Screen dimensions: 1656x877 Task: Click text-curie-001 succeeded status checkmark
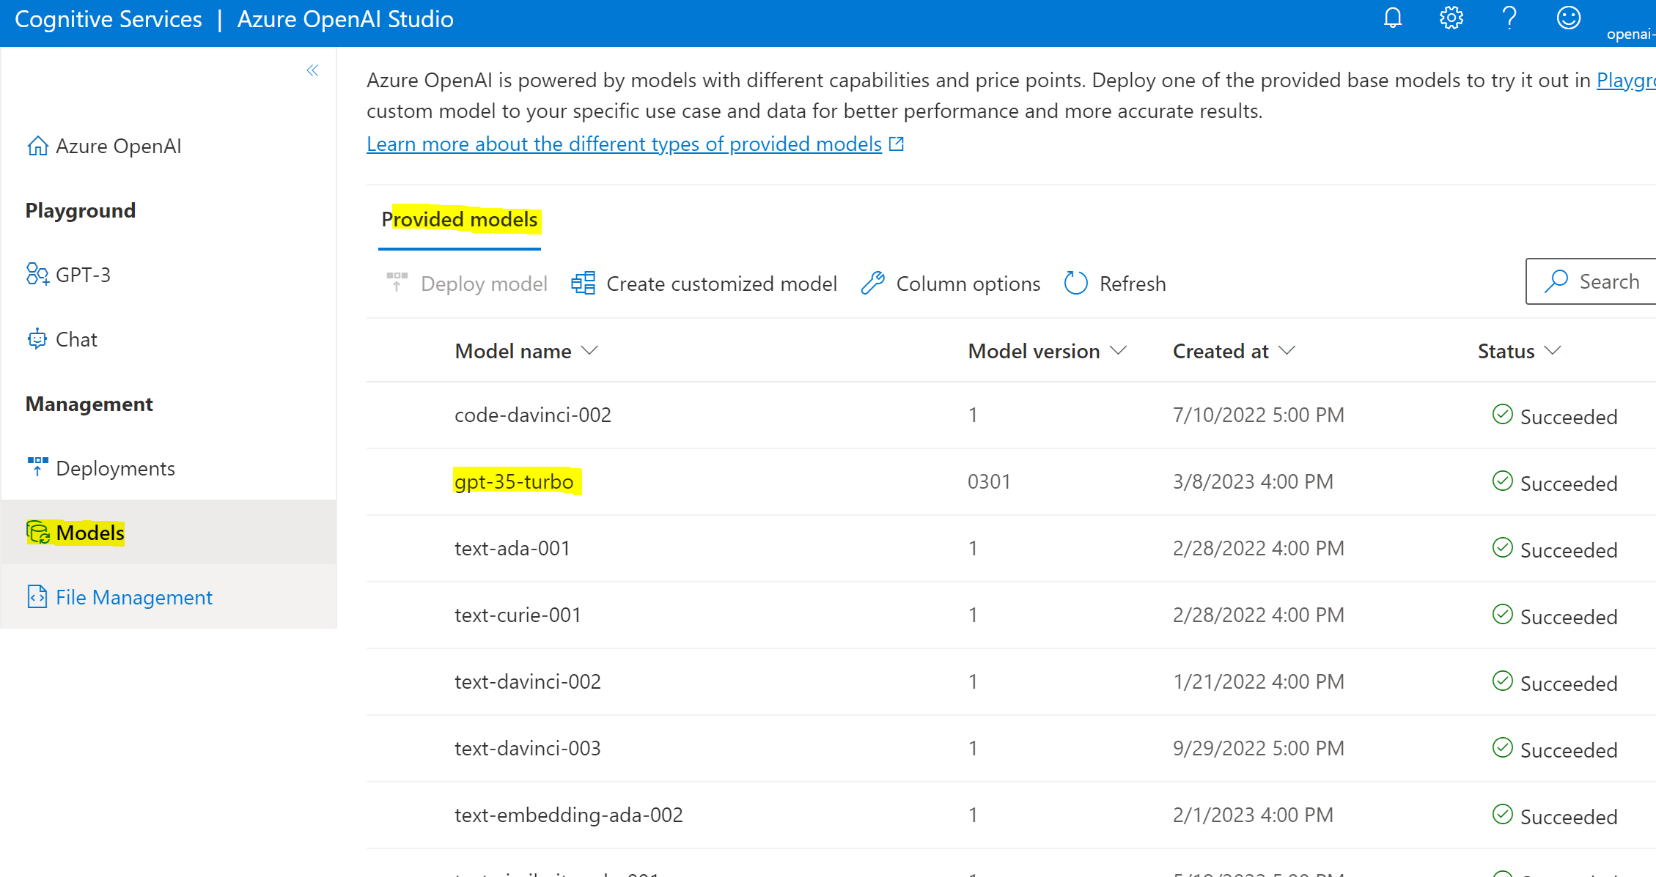click(x=1503, y=615)
